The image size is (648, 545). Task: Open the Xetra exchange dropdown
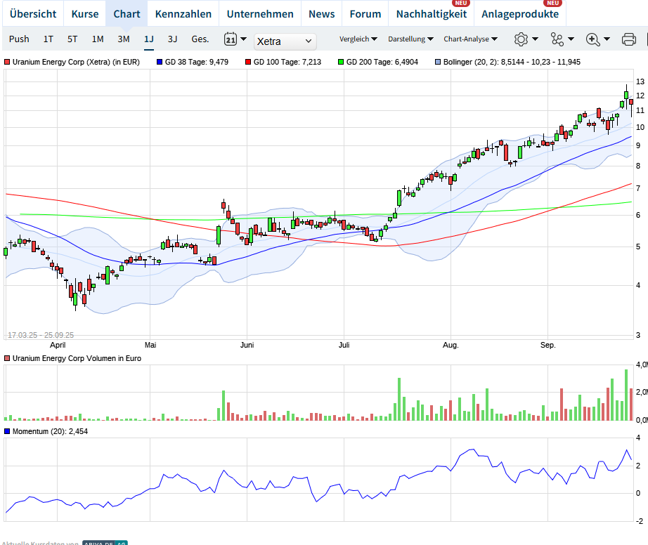(285, 41)
